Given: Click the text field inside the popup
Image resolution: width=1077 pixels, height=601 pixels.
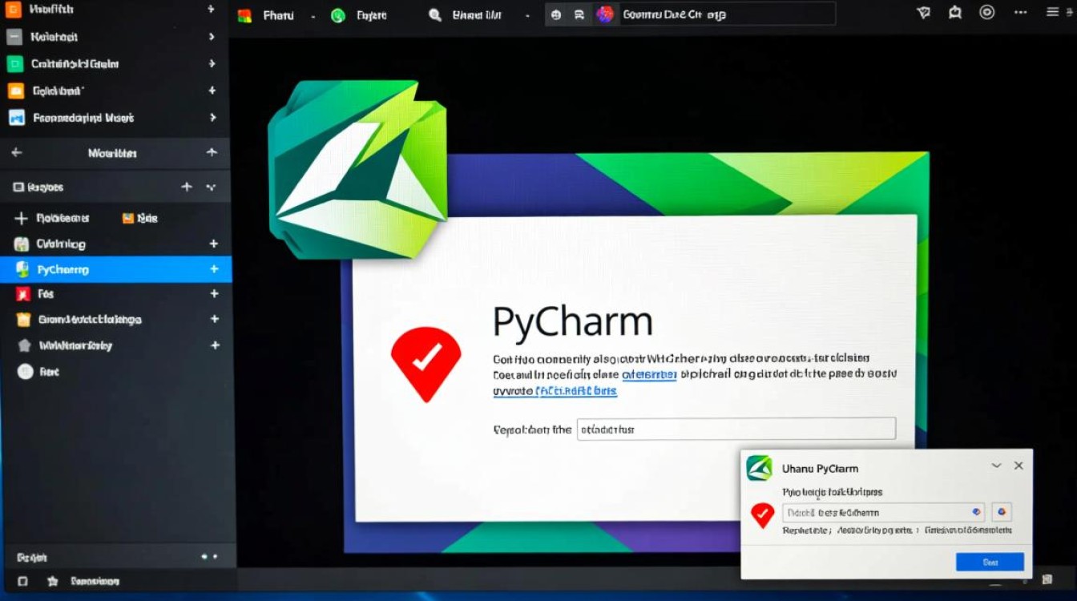Looking at the screenshot, I should click(x=883, y=513).
